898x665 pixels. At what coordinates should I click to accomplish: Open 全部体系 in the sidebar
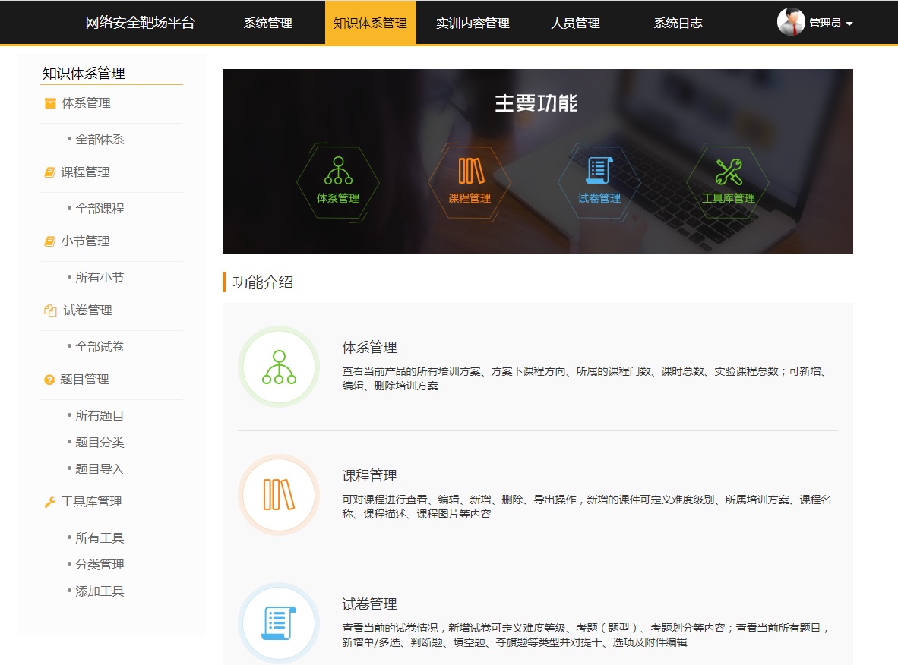[x=100, y=140]
